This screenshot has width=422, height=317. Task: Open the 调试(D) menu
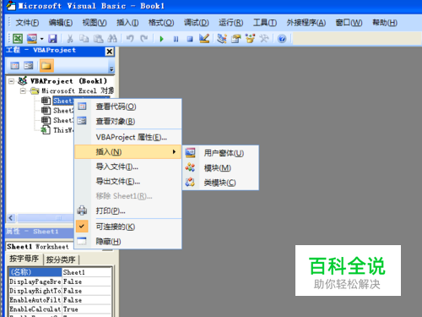click(197, 23)
